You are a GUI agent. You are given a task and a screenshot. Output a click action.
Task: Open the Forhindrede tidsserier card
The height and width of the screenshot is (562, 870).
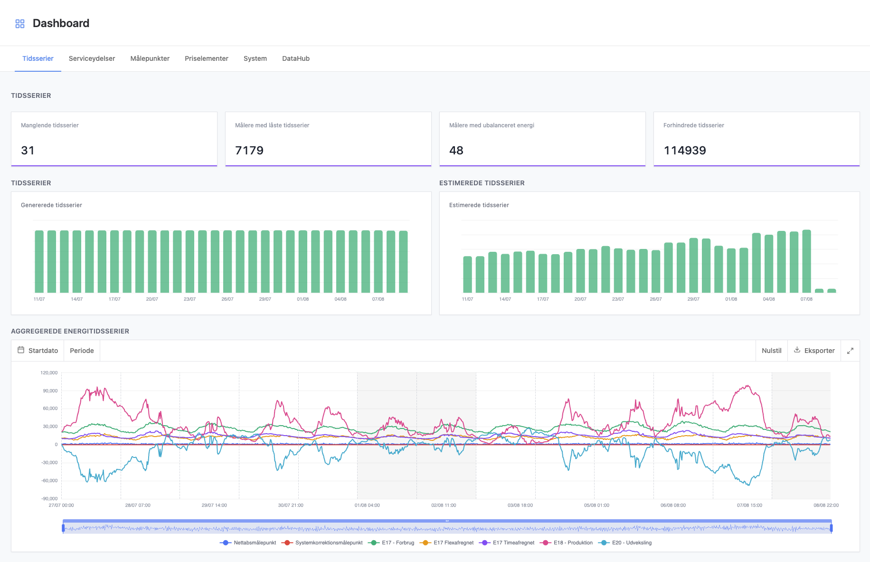(757, 139)
